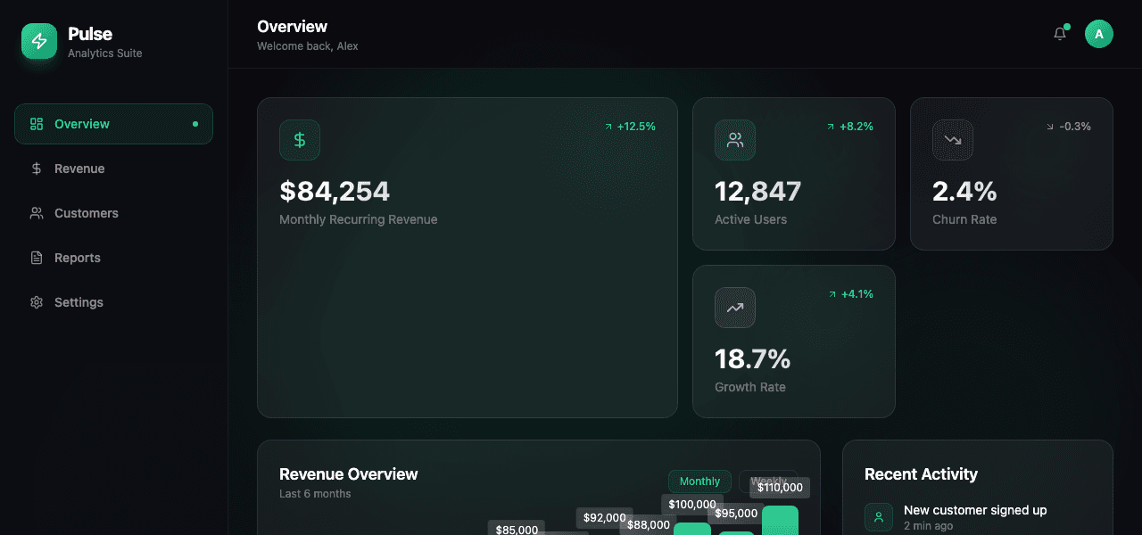Click the Welcome back, Alex subtitle
1142x535 pixels.
[x=308, y=46]
